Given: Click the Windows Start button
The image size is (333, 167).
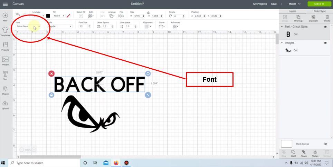Looking at the screenshot, I should click(3, 163).
